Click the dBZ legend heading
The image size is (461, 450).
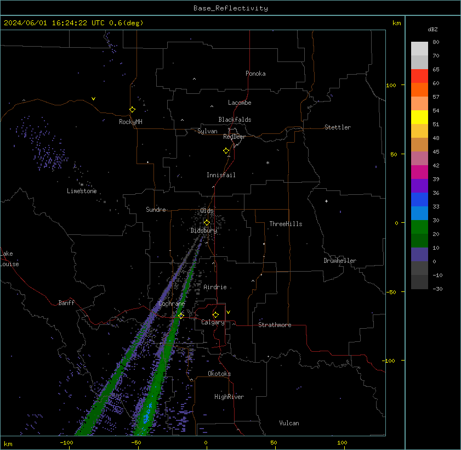click(x=432, y=30)
